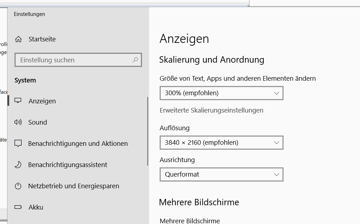Open Benachrichtigungen und Aktionen settings
The image size is (360, 224).
click(78, 143)
